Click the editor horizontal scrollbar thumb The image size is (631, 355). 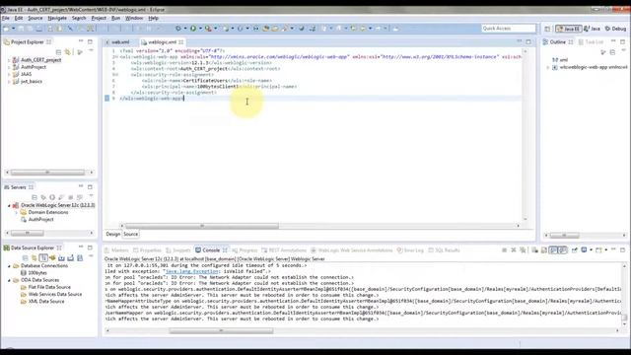[x=201, y=226]
